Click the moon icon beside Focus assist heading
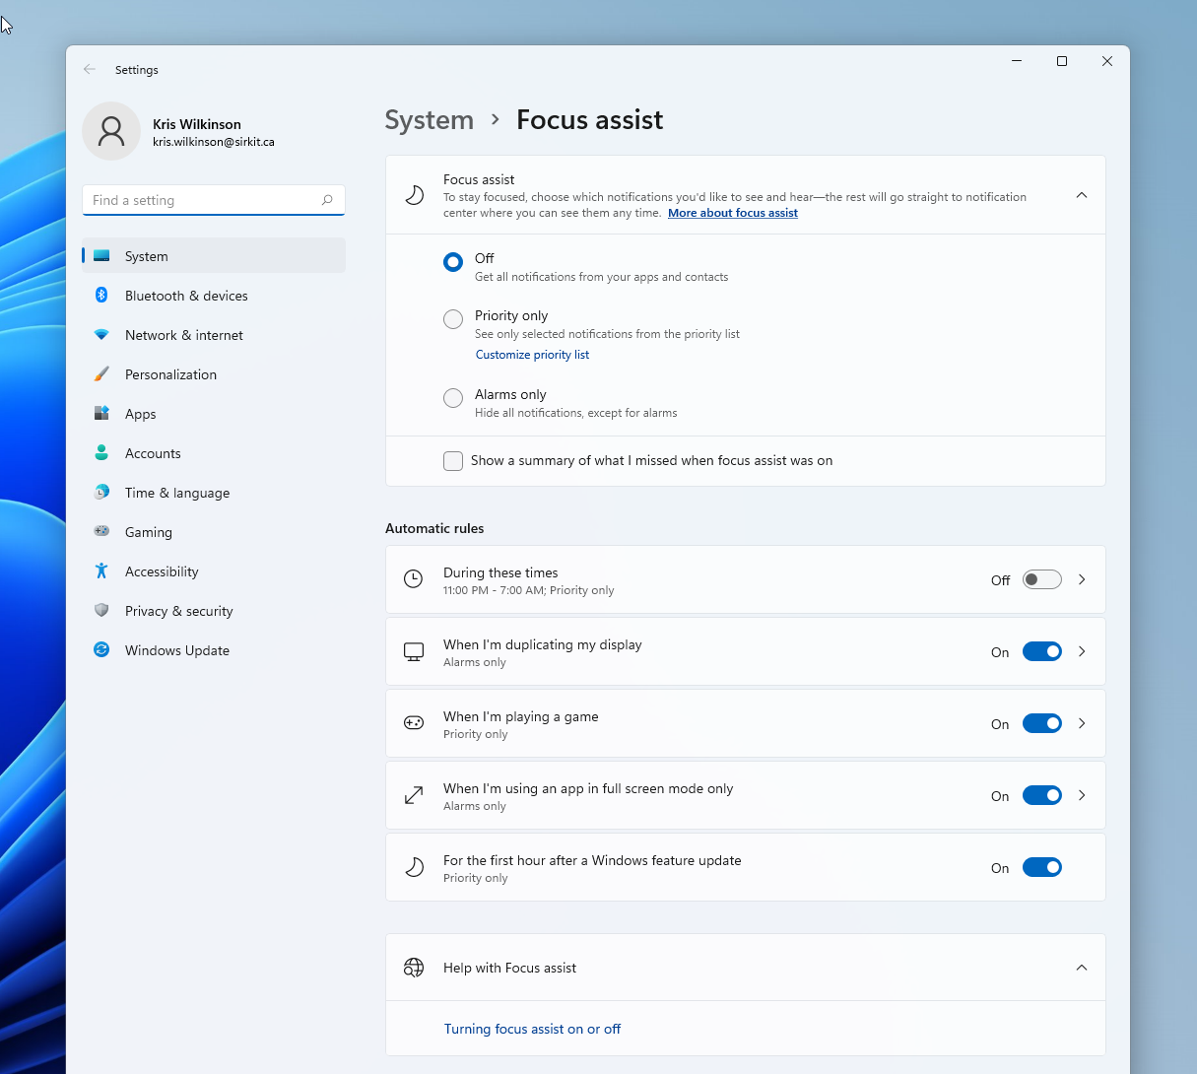 (x=415, y=195)
